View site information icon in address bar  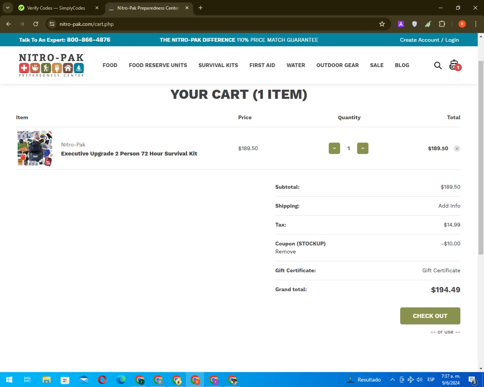click(x=52, y=24)
